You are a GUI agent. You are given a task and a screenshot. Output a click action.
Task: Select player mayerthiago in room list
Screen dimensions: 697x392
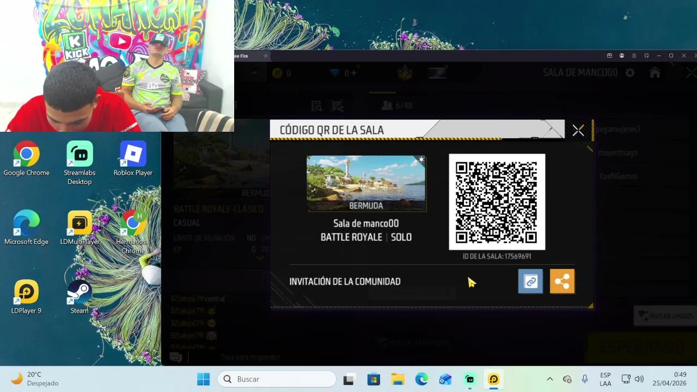pos(617,153)
